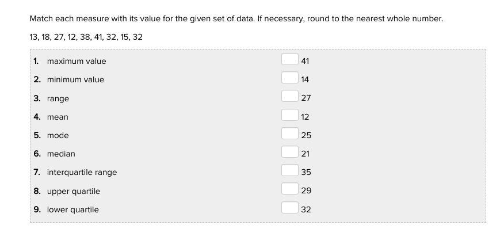The width and height of the screenshot is (504, 244).
Task: Select the "median" measure item
Action: [x=61, y=154]
